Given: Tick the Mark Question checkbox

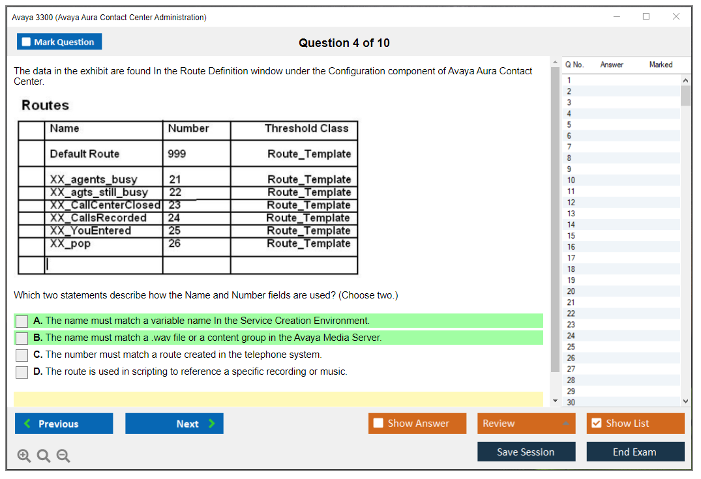Looking at the screenshot, I should click(27, 42).
